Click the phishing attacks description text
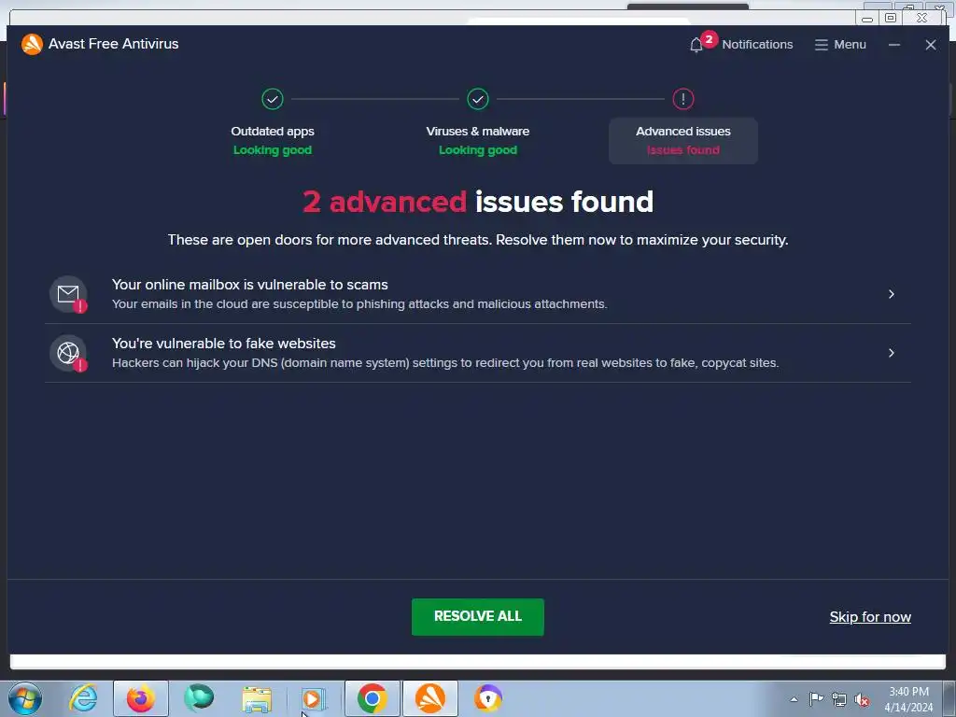The width and height of the screenshot is (956, 717). [359, 304]
